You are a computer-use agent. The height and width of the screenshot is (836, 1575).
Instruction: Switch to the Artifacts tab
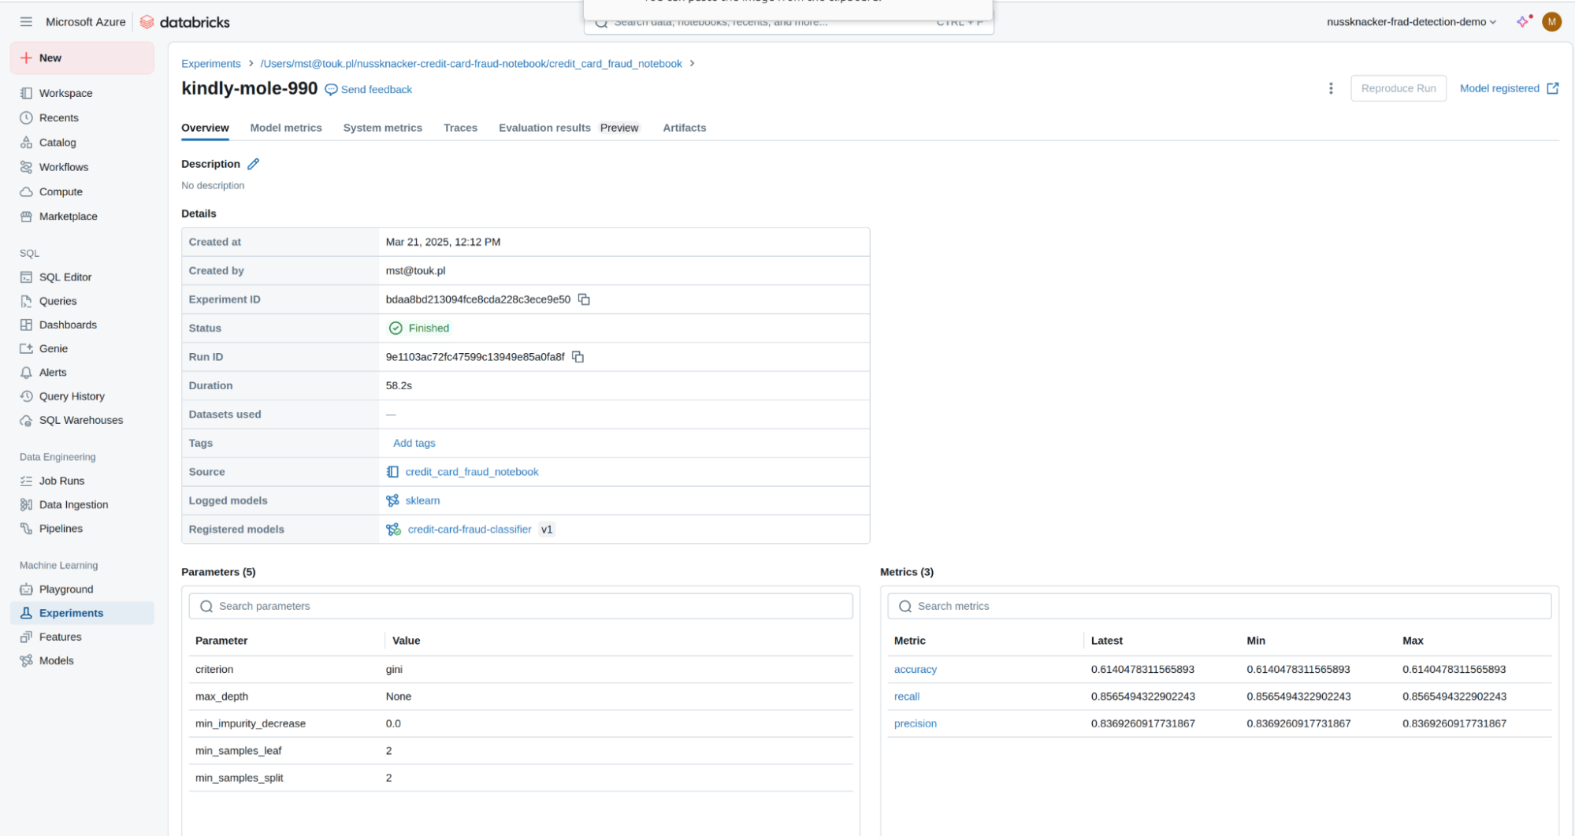pyautogui.click(x=684, y=128)
